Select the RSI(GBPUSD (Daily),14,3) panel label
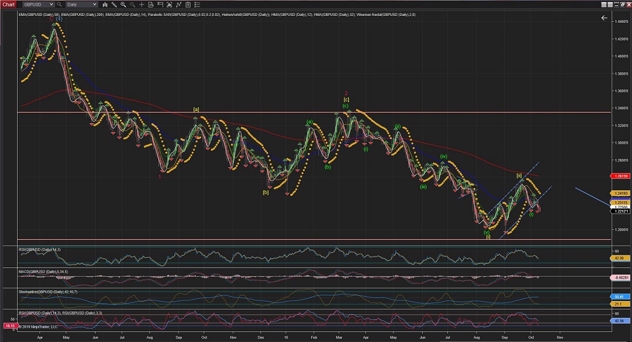This screenshot has width=632, height=342. pyautogui.click(x=39, y=250)
